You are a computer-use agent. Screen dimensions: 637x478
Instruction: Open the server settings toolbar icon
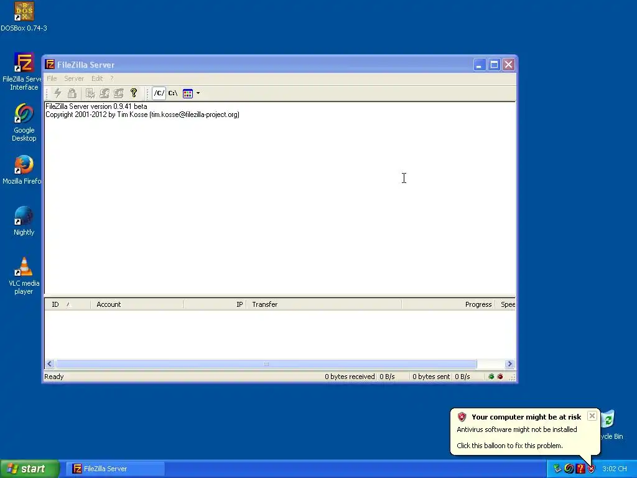click(x=90, y=93)
